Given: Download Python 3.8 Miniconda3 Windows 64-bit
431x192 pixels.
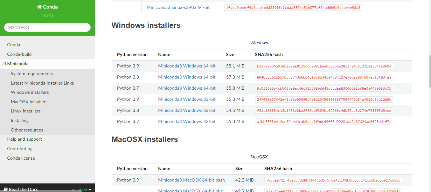Looking at the screenshot, I should [x=187, y=77].
